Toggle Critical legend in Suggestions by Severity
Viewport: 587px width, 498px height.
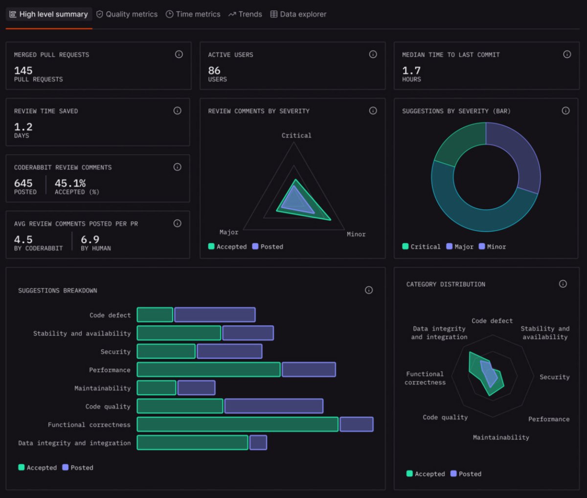pos(421,247)
